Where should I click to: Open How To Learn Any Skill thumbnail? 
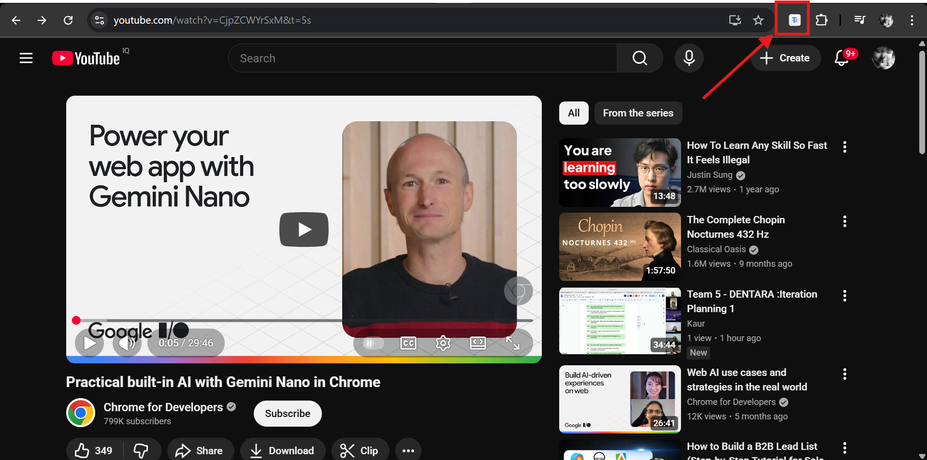coord(620,172)
